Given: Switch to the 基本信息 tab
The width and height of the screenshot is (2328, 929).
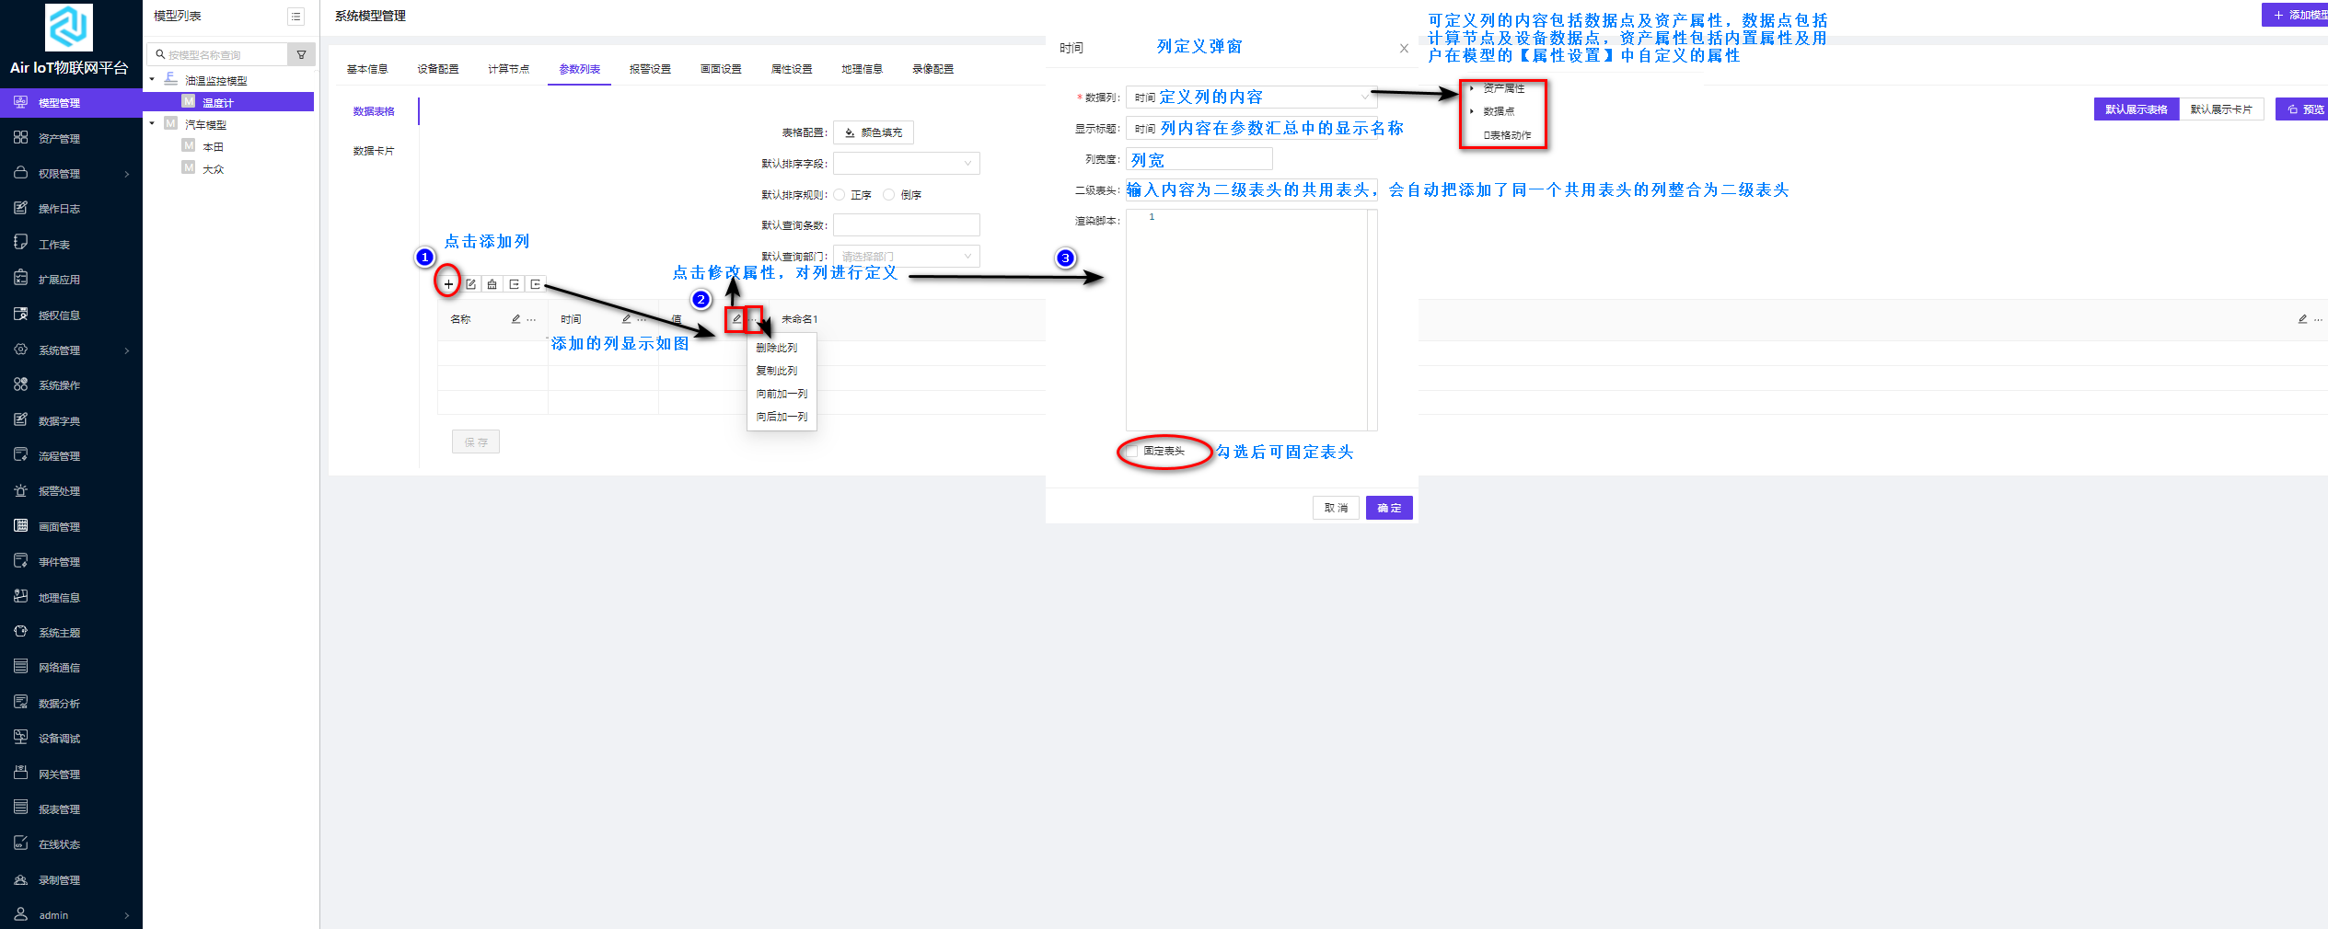Looking at the screenshot, I should (367, 69).
